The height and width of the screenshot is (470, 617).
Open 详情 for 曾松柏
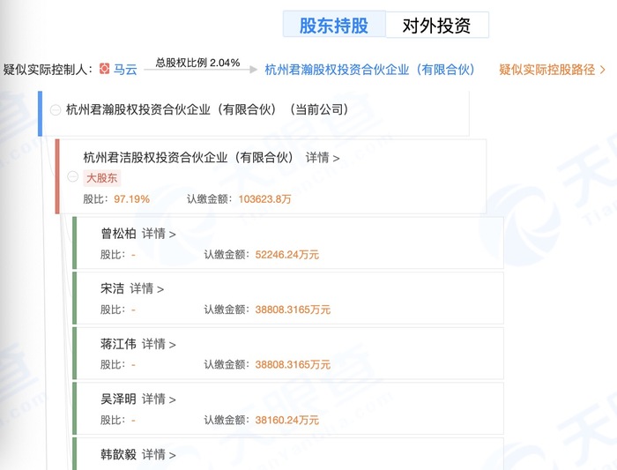point(159,234)
